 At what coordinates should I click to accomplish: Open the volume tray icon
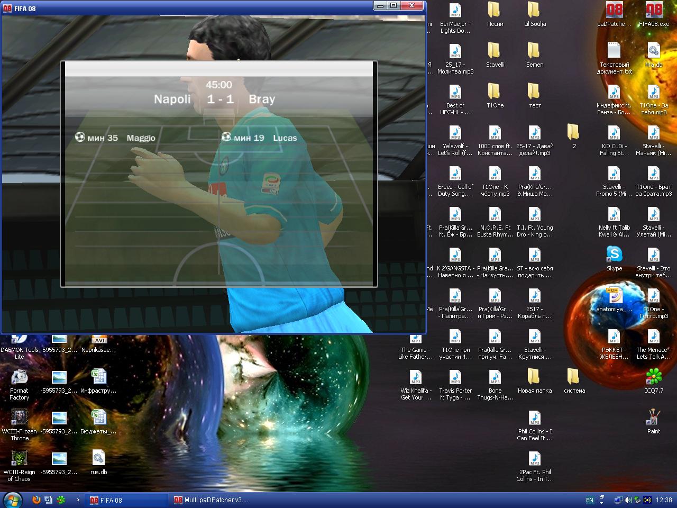coord(628,500)
